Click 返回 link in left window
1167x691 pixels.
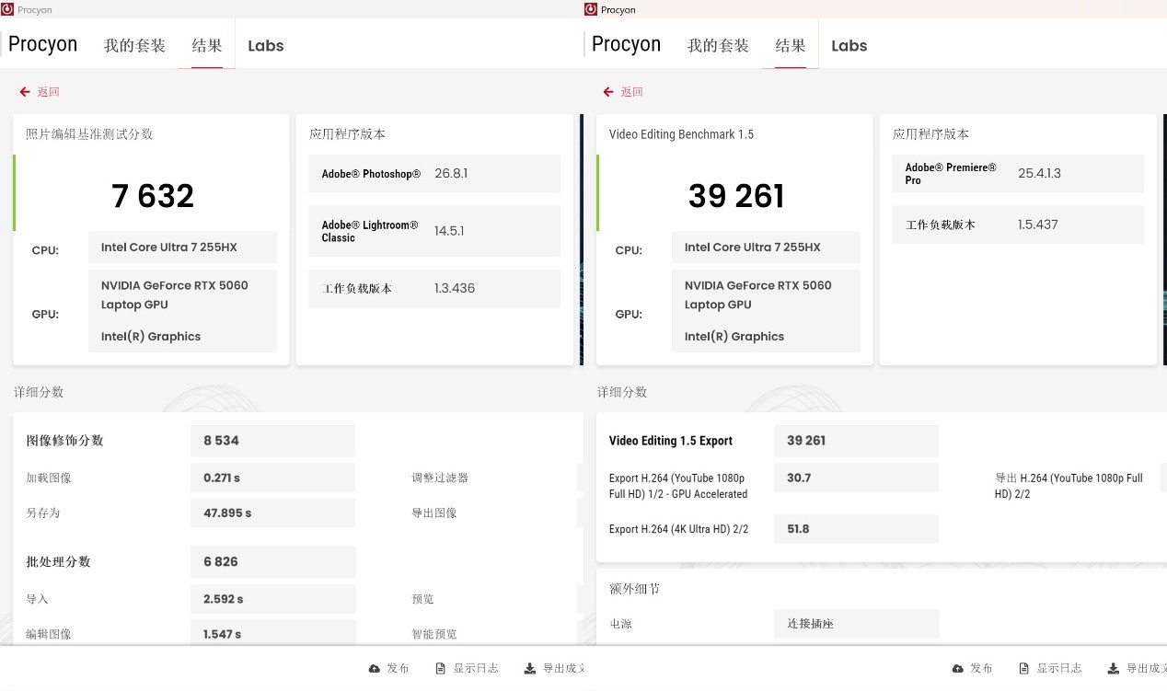click(x=49, y=92)
